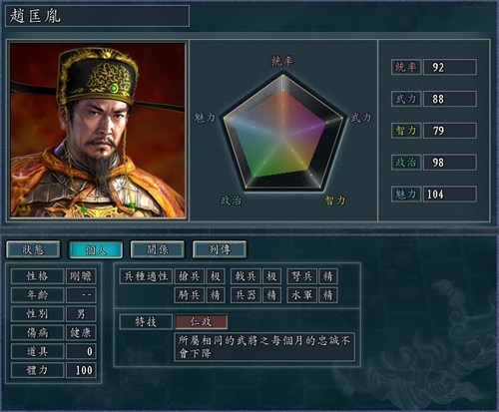Select the 個人 personal tab

coord(96,249)
